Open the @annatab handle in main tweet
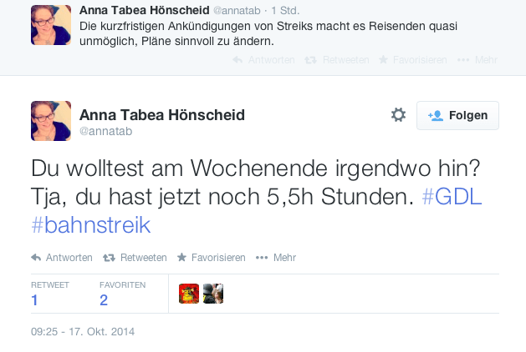Screen dimensions: 526x352 [x=106, y=131]
